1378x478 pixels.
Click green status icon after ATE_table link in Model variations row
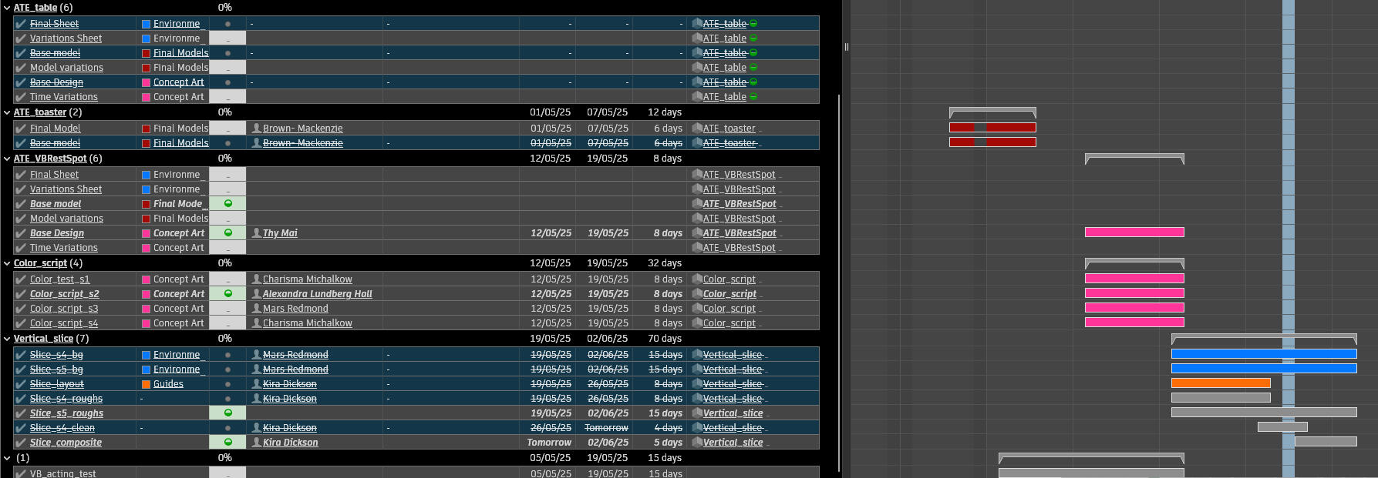pos(753,68)
